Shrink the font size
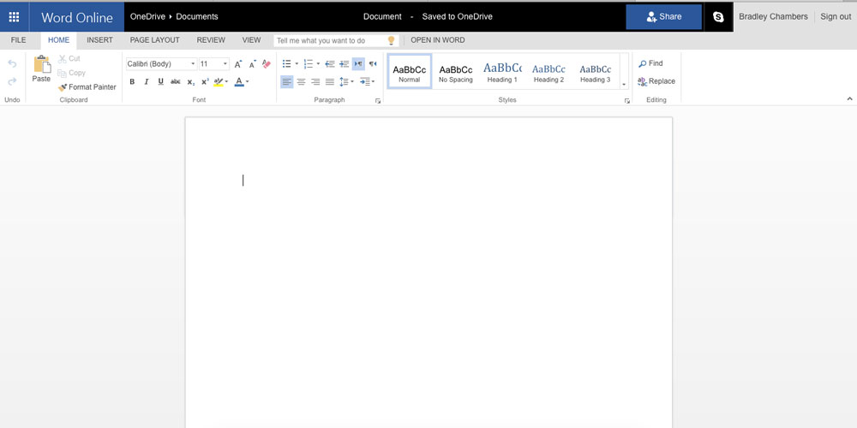The width and height of the screenshot is (857, 428). (253, 64)
